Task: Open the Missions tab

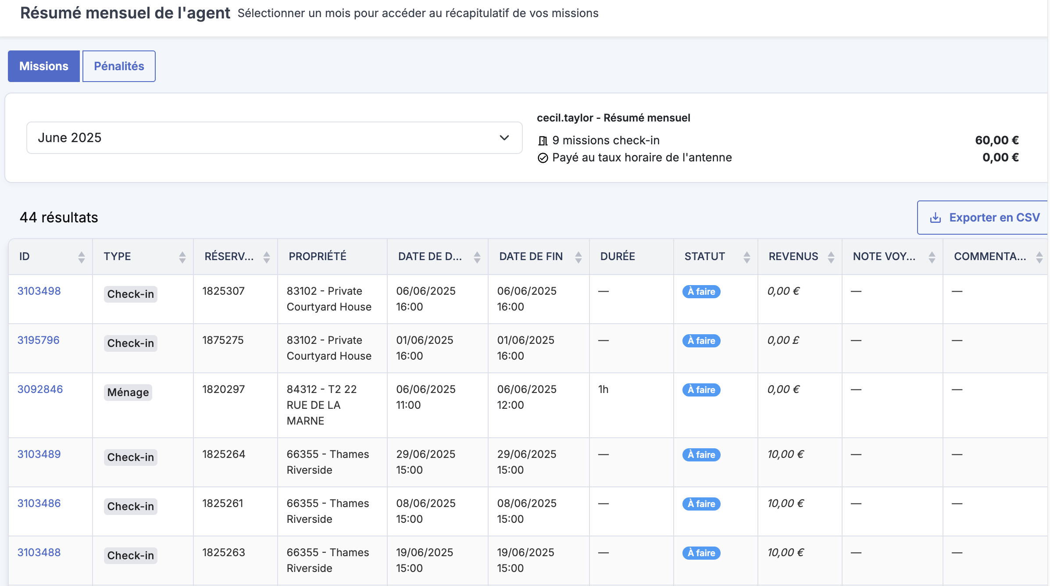Action: point(44,66)
